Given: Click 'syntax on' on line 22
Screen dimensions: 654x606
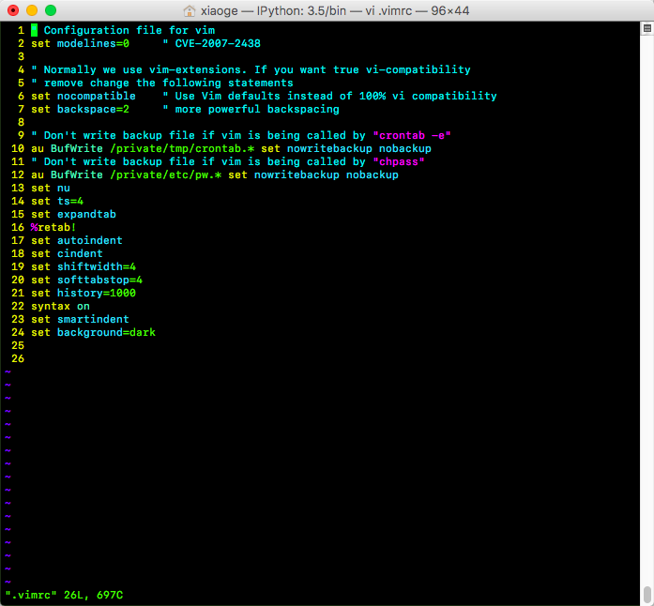Looking at the screenshot, I should pos(60,306).
